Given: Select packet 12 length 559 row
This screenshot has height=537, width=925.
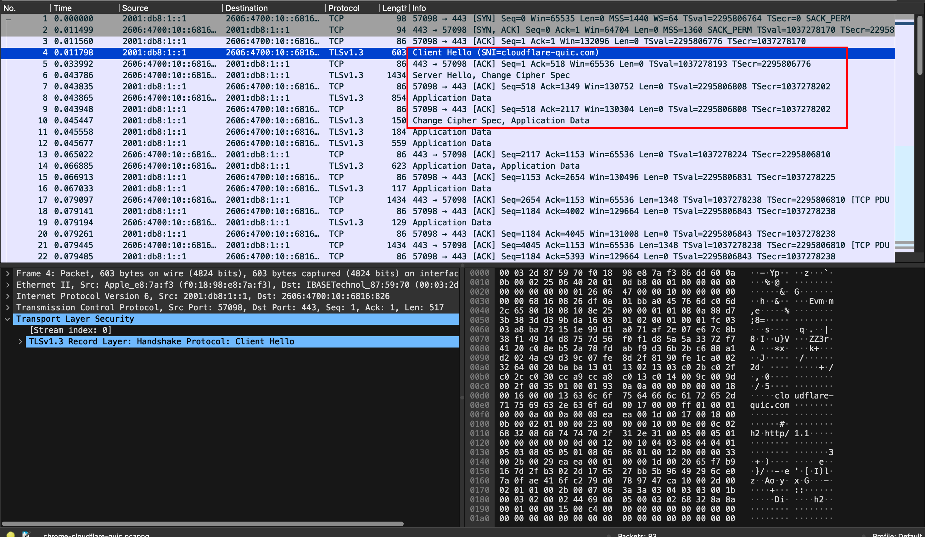Looking at the screenshot, I should click(x=447, y=143).
